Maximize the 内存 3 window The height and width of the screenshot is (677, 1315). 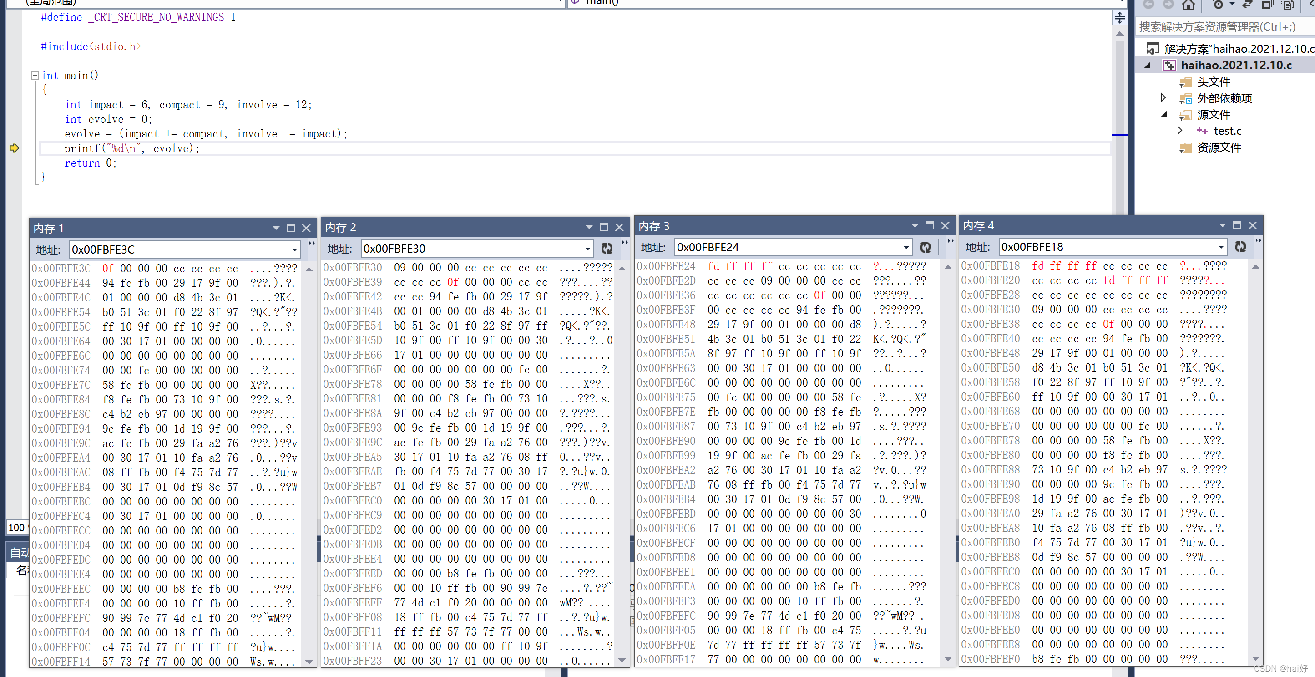pos(929,226)
